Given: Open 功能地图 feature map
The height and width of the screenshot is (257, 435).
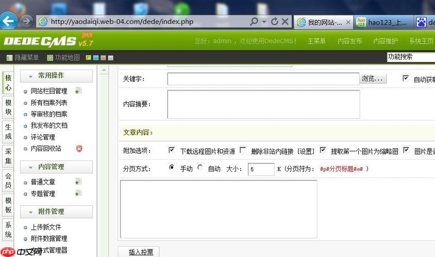Looking at the screenshot, I should [x=63, y=58].
